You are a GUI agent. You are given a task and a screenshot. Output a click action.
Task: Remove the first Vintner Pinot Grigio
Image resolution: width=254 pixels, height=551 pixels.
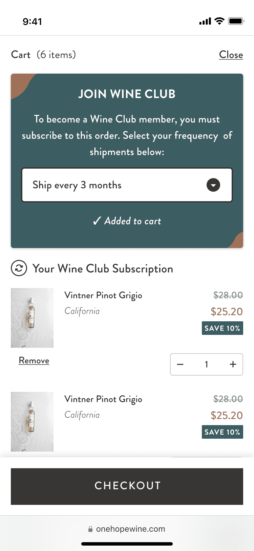coord(34,360)
